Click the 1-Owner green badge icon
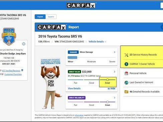The image size is (163, 122). pyautogui.click(x=126, y=64)
